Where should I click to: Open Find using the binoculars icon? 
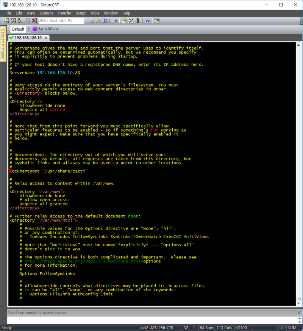point(105,21)
